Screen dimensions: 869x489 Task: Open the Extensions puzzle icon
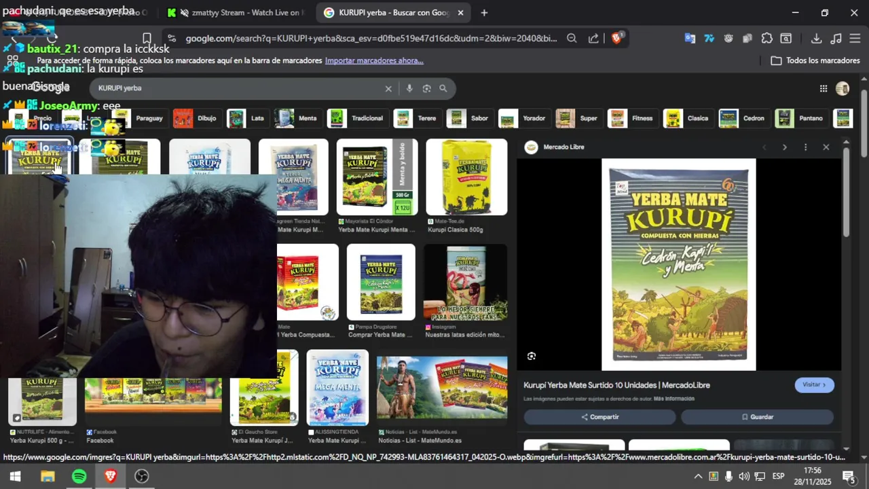[766, 39]
